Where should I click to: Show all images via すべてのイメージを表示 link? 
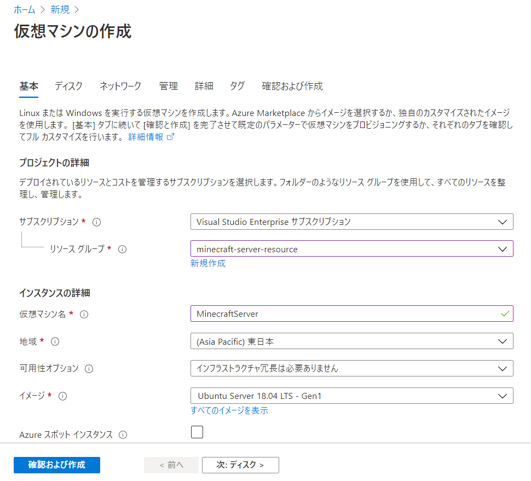229,410
